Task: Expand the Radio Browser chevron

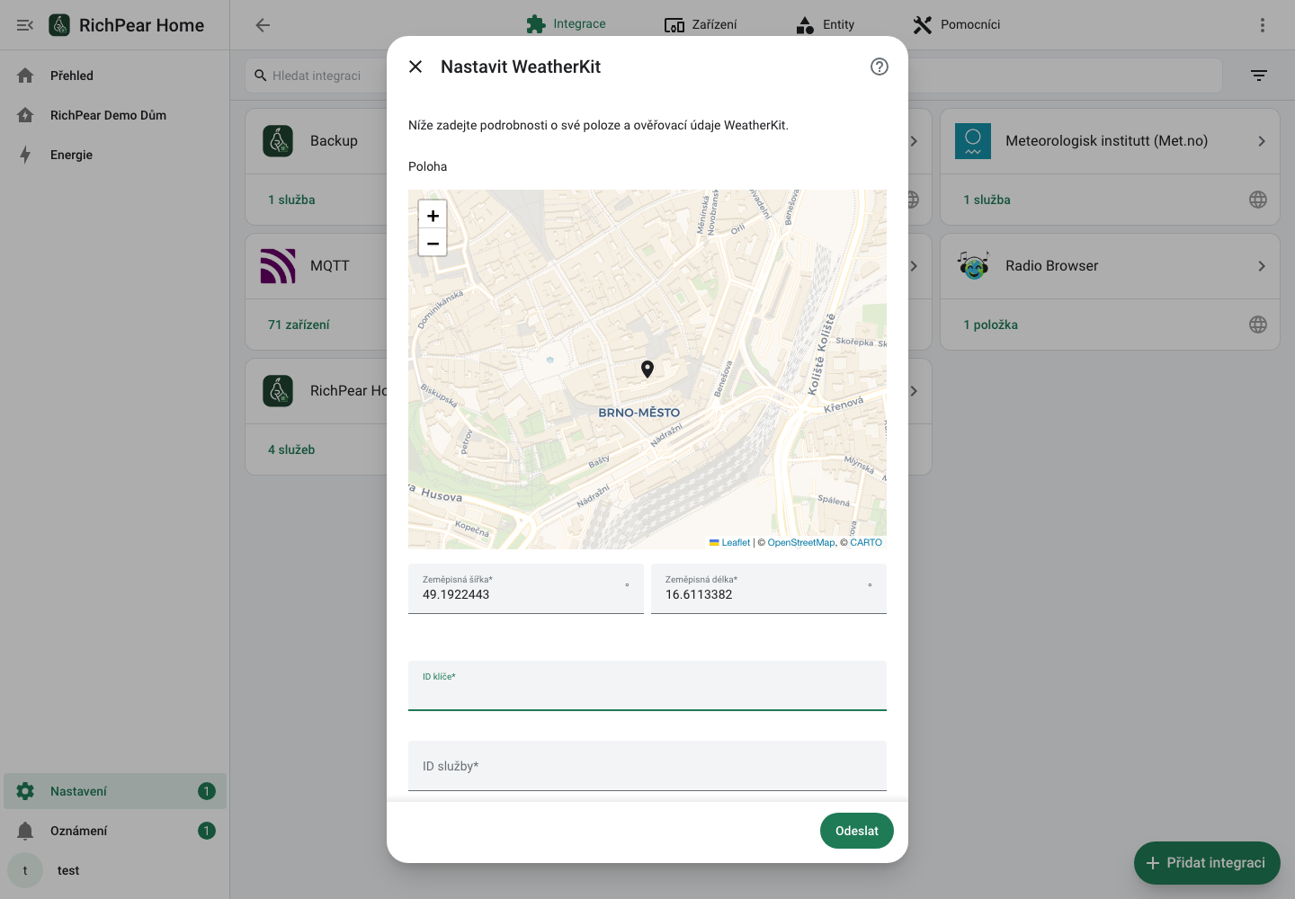Action: coord(1262,266)
